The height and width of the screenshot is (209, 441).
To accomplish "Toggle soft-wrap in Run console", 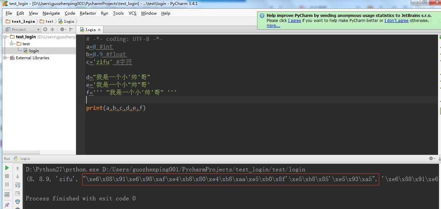I will pyautogui.click(x=18, y=185).
